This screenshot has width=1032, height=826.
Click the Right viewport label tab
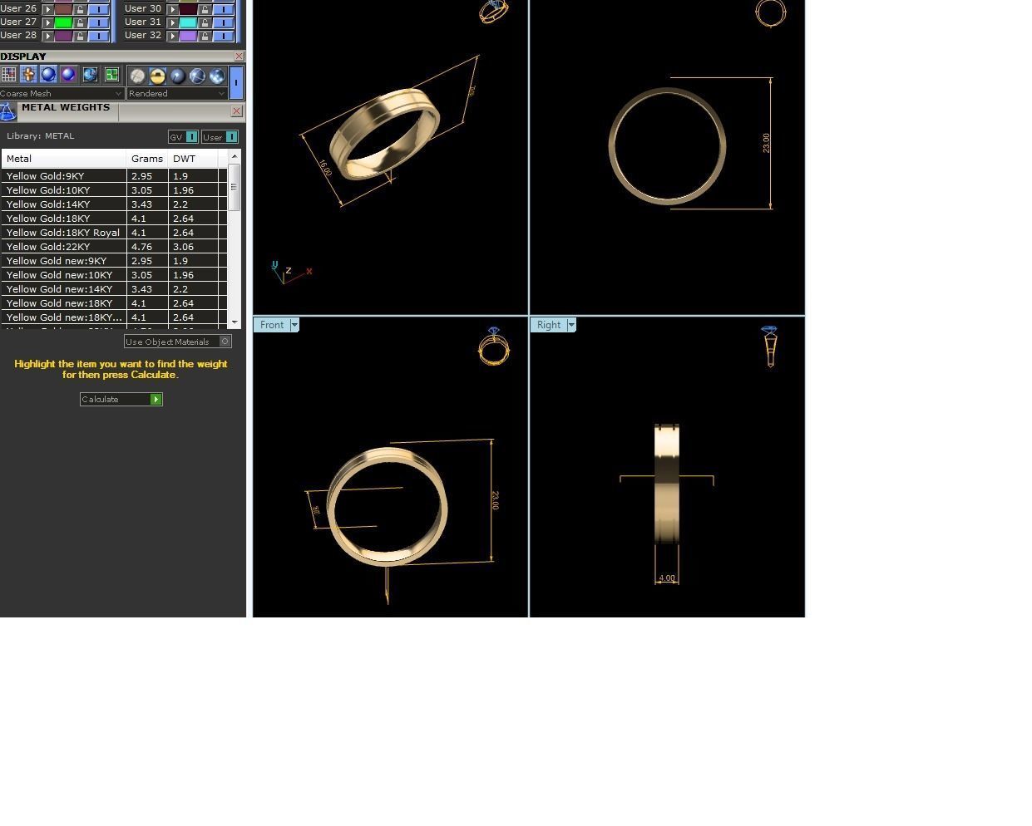[549, 325]
